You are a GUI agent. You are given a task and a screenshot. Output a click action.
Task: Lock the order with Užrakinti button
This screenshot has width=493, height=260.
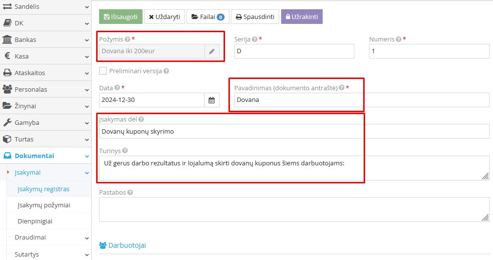click(x=302, y=17)
